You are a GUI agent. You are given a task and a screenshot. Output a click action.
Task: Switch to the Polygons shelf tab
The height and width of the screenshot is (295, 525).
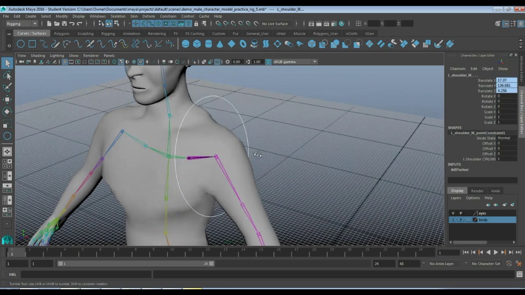[x=62, y=34]
